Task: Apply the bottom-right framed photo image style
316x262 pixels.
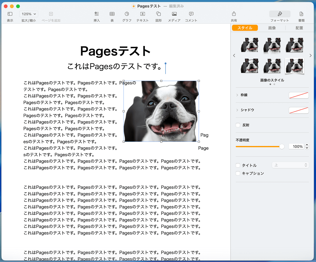Action: (295, 66)
